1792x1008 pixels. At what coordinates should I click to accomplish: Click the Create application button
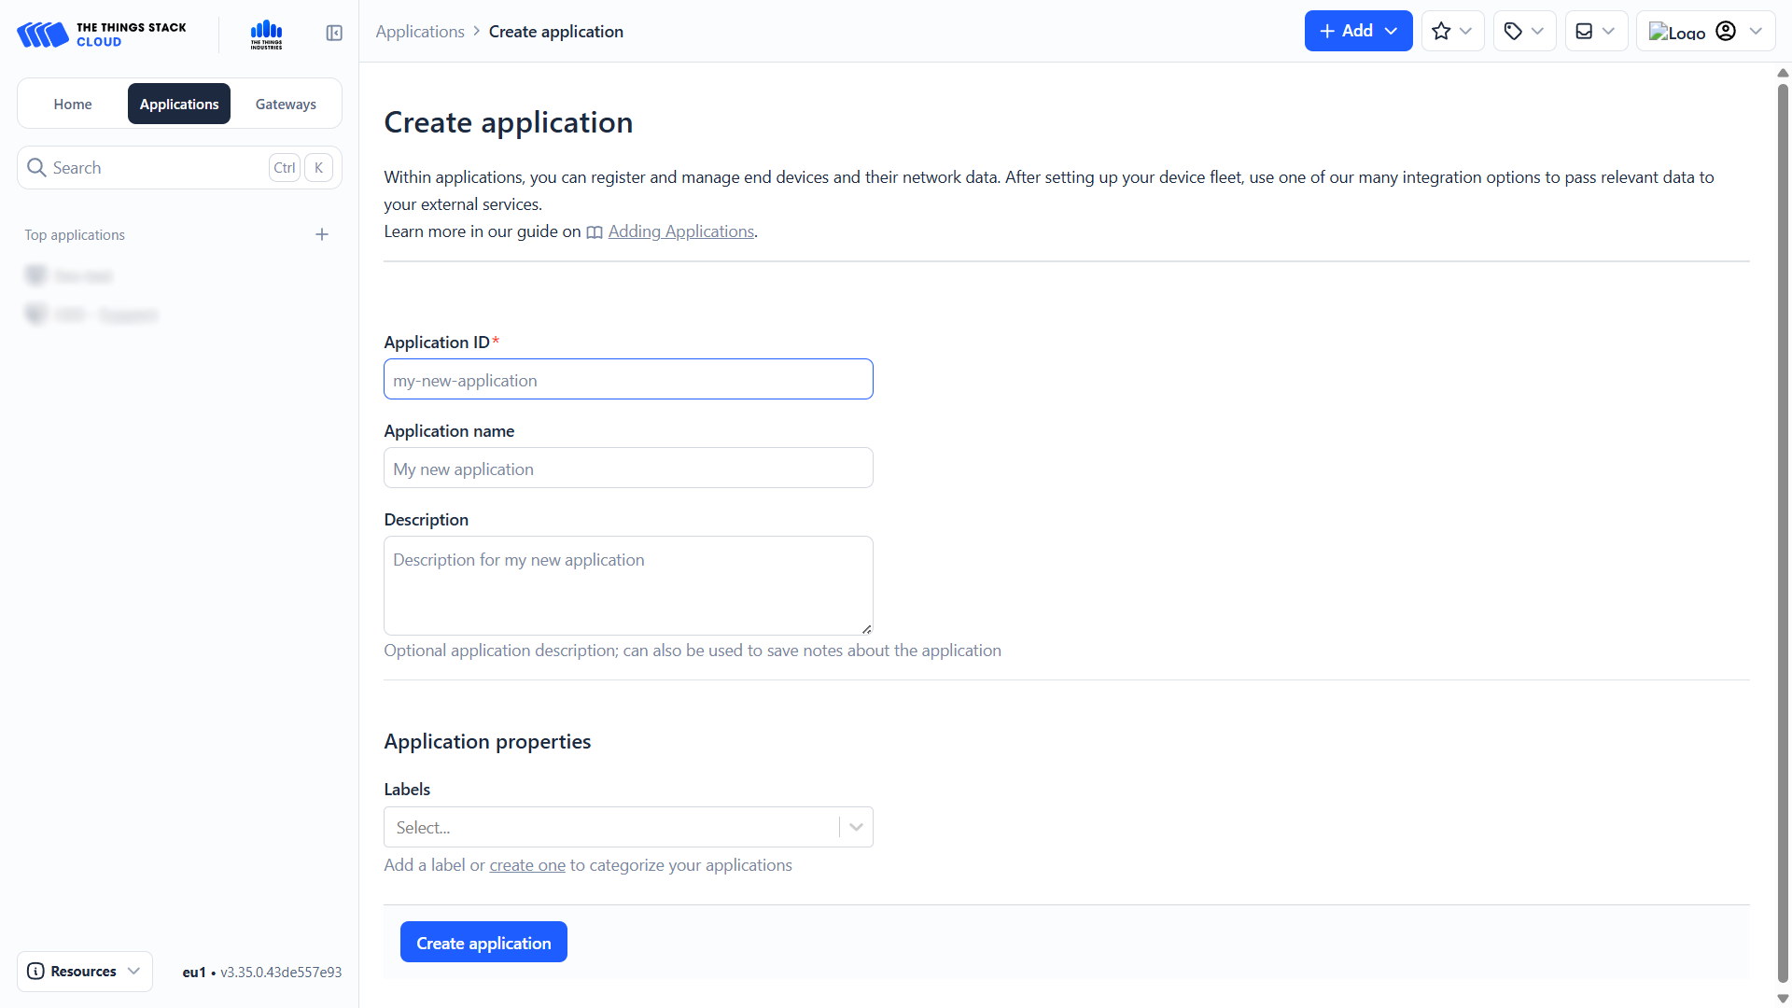tap(483, 943)
